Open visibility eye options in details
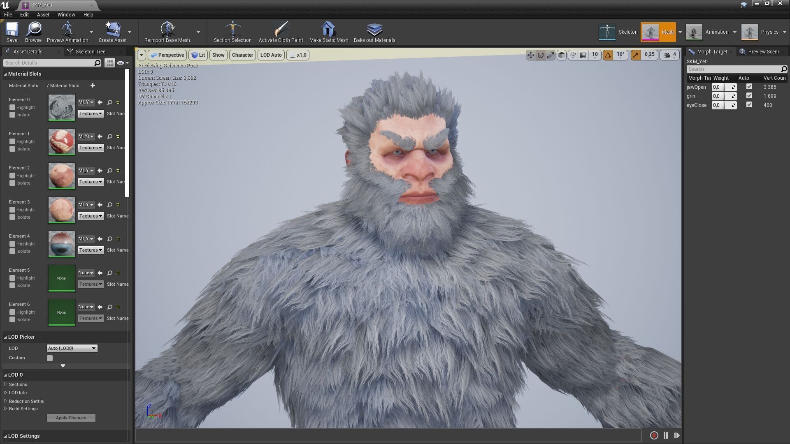Image resolution: width=790 pixels, height=444 pixels. [123, 63]
